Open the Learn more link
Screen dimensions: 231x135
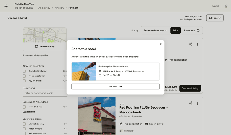pos(29,112)
